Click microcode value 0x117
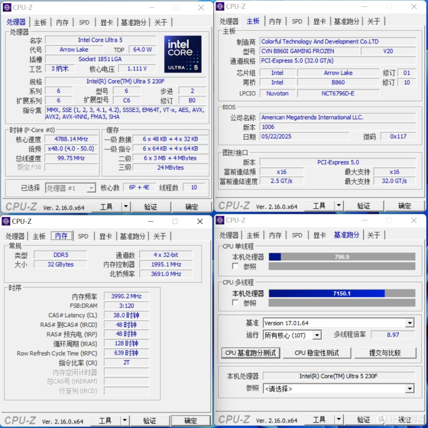428x428 pixels. click(x=398, y=136)
